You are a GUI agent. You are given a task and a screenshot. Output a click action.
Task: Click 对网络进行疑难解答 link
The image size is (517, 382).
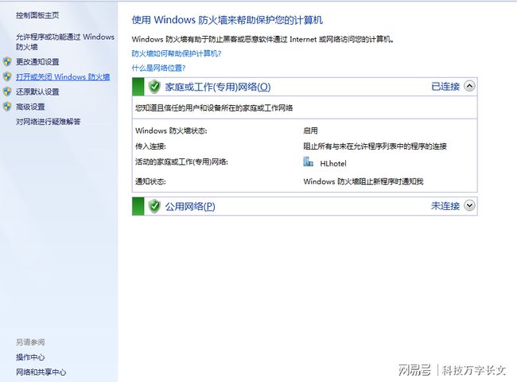click(49, 122)
